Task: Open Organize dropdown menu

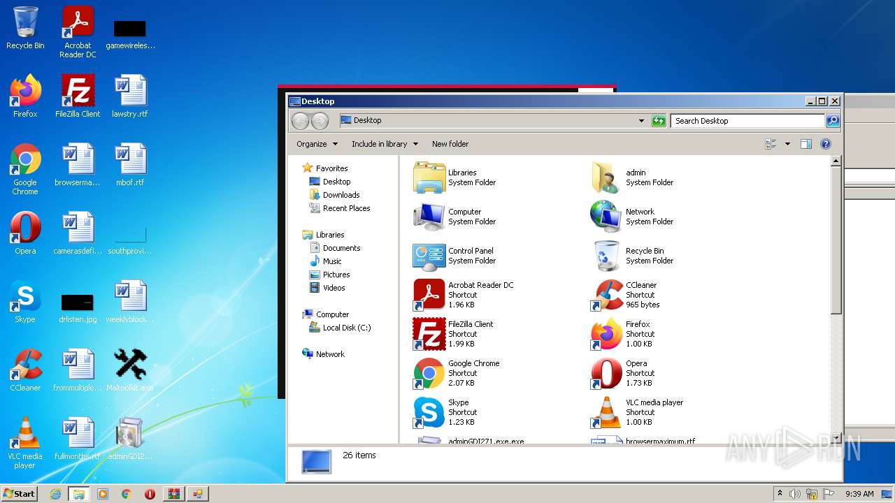Action: coord(317,144)
